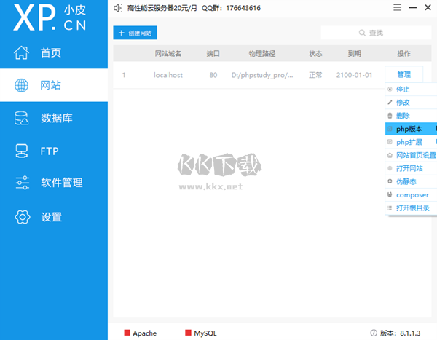Select 修改 in the manage menu
This screenshot has height=340, width=437.
403,103
